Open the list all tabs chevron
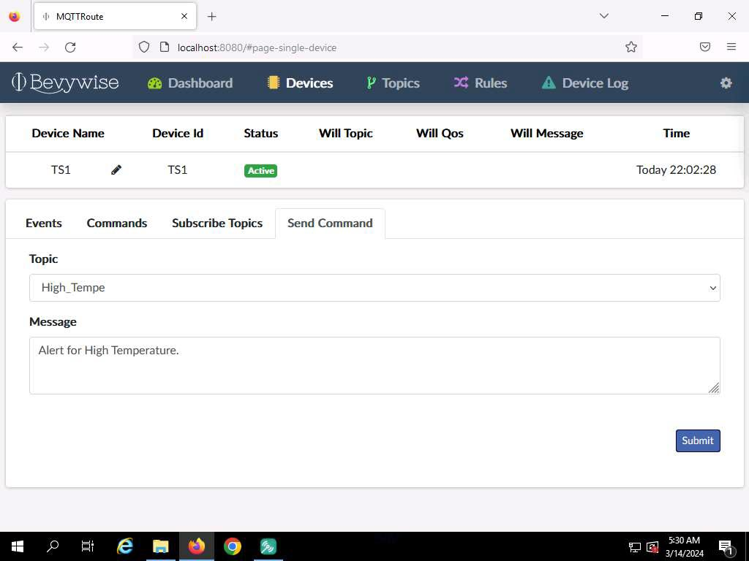This screenshot has width=749, height=561. coord(603,16)
